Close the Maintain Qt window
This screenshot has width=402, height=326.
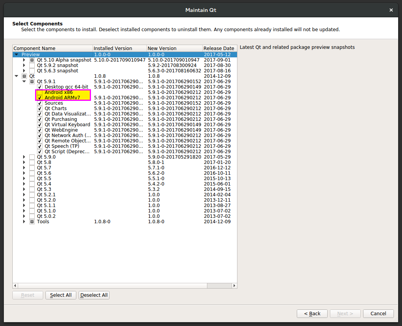coord(391,10)
